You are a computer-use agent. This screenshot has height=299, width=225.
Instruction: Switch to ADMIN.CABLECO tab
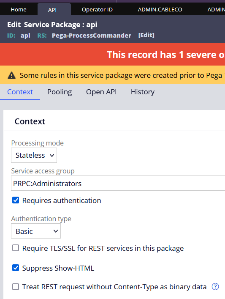coord(160,10)
